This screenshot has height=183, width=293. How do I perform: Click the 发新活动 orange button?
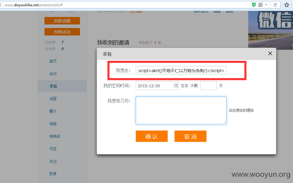[x=62, y=32]
